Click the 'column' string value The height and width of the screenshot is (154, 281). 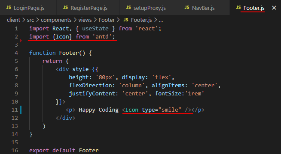pos(132,85)
